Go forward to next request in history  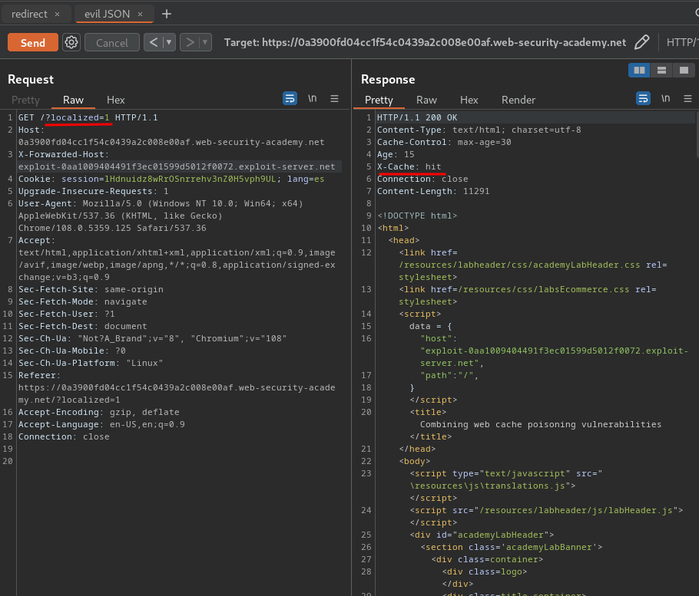190,43
